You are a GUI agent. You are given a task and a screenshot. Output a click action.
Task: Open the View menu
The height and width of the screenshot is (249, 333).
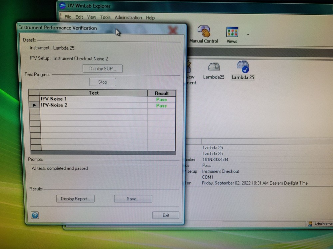[92, 17]
